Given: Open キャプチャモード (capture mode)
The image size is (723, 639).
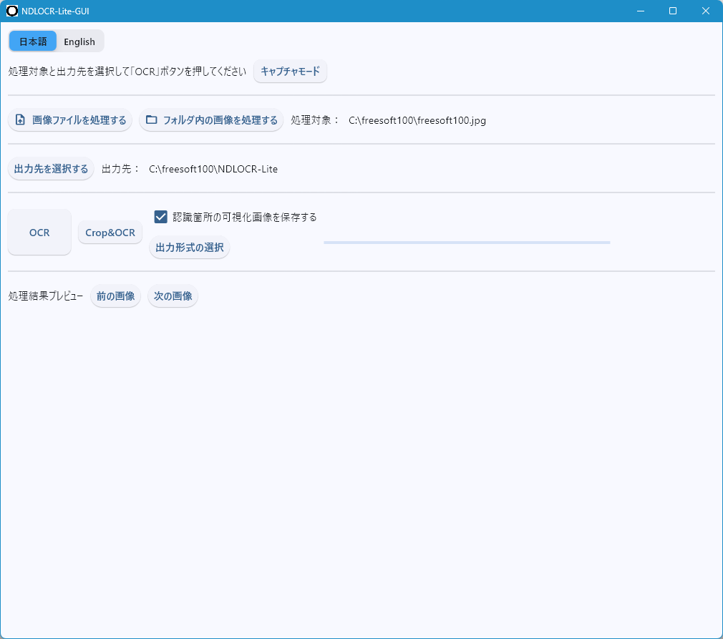Looking at the screenshot, I should (290, 72).
